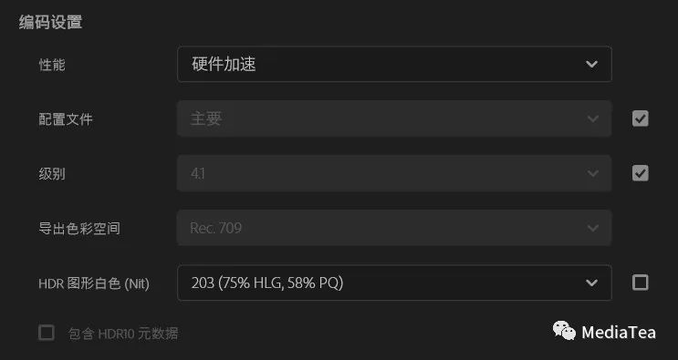The image size is (678, 360).
Task: Open the 主要 profile dropdown
Action: (x=394, y=118)
